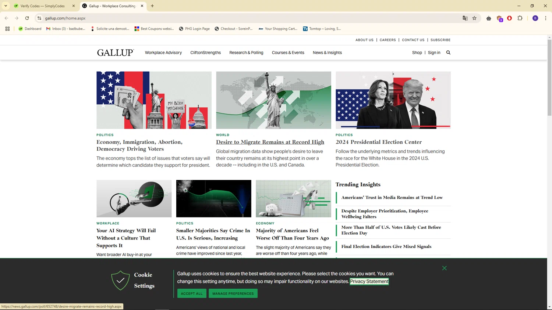Go back with the browser back arrow
Screen dimensions: 552x310
[x=6, y=18]
